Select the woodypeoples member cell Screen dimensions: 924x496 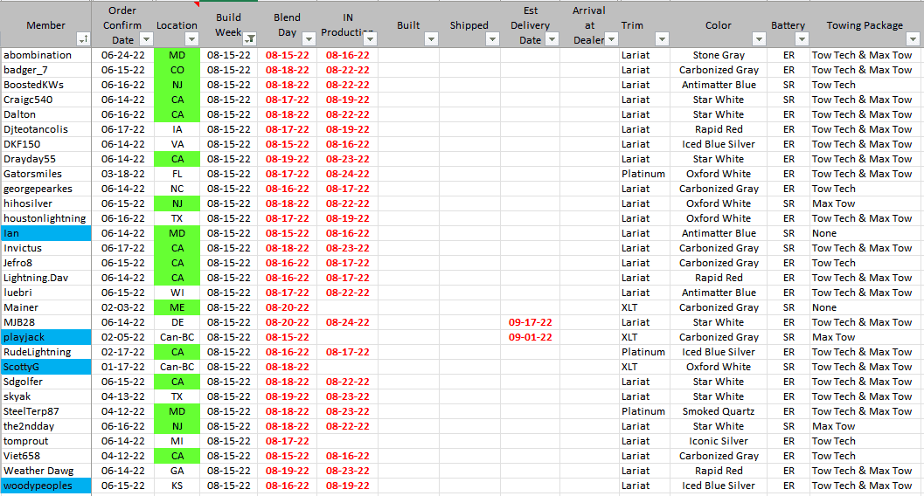tap(45, 486)
